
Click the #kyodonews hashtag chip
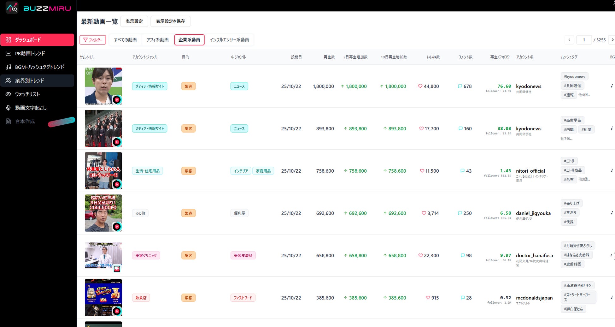click(x=574, y=76)
